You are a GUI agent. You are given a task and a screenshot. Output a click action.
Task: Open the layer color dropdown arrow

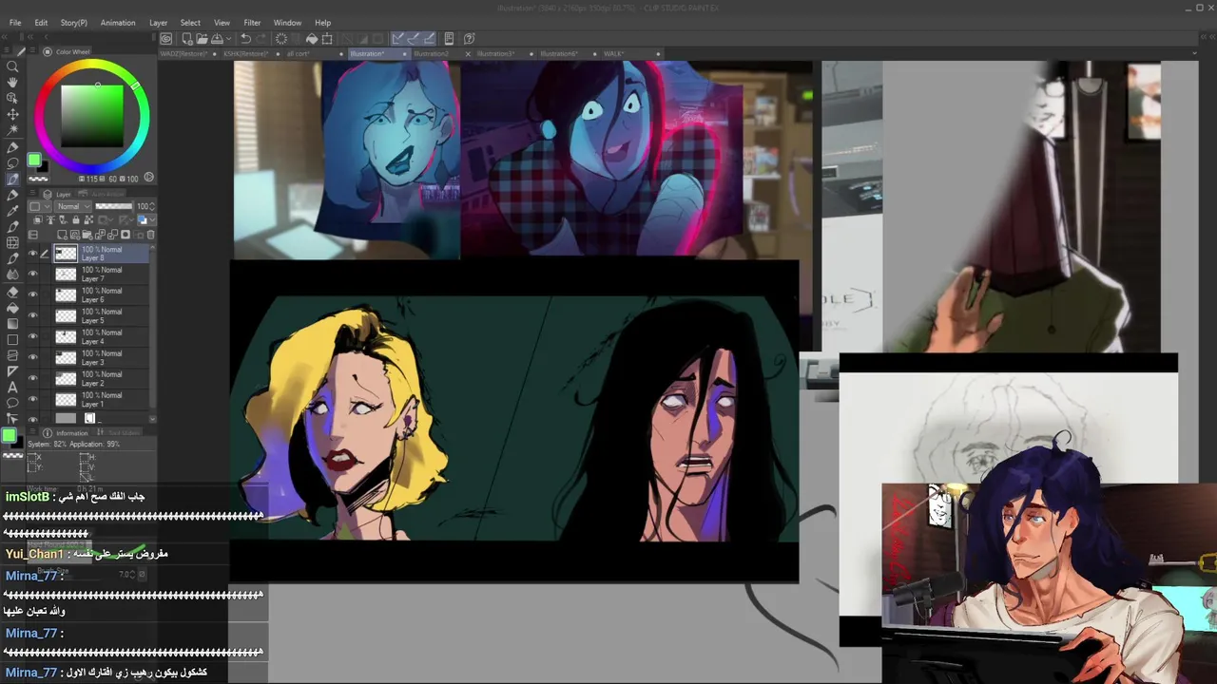153,219
